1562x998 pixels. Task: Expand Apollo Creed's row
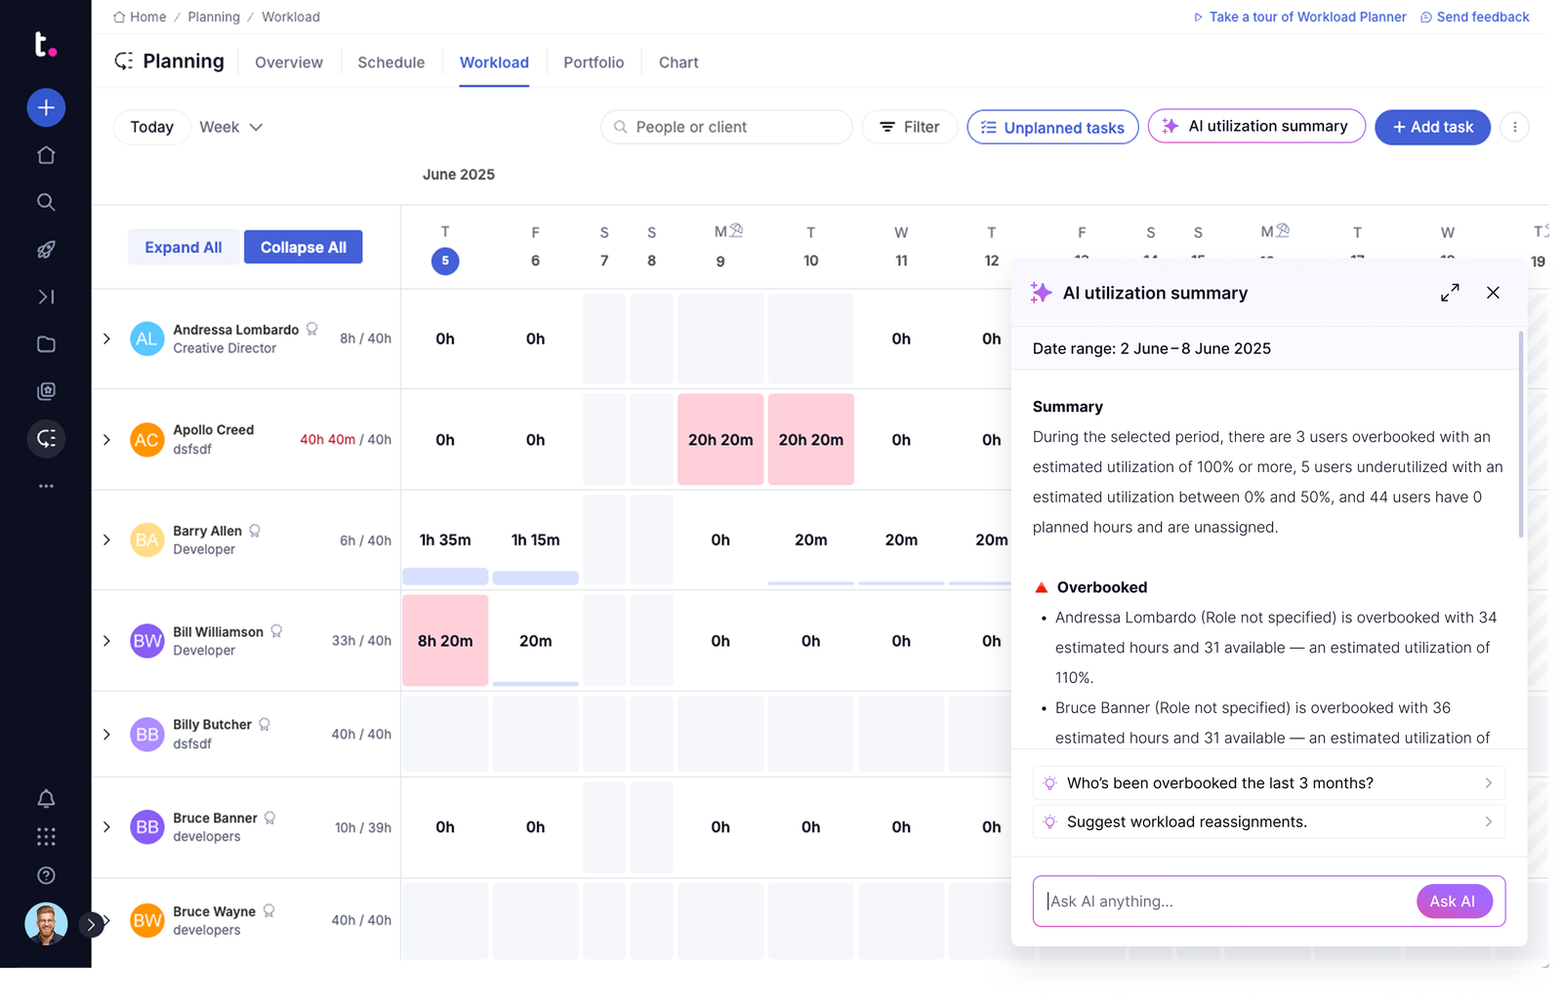[107, 440]
